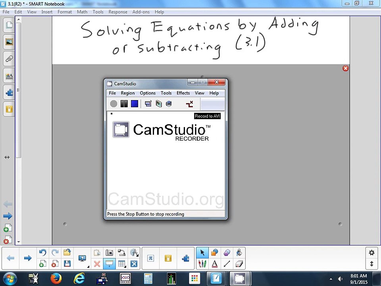Image resolution: width=381 pixels, height=286 pixels.
Task: Open Internet Explorer from the taskbar
Action: click(x=79, y=279)
